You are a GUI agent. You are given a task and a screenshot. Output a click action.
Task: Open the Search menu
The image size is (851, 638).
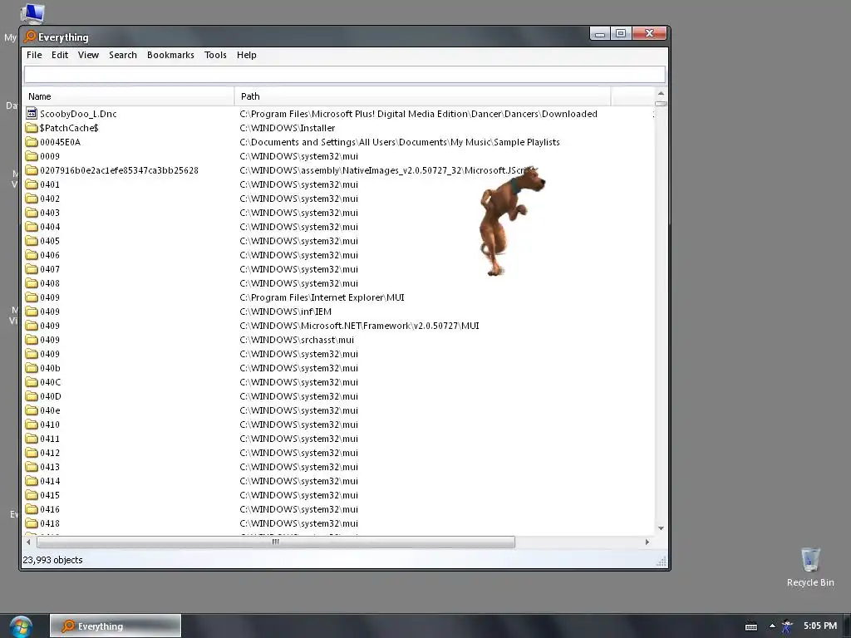point(123,55)
